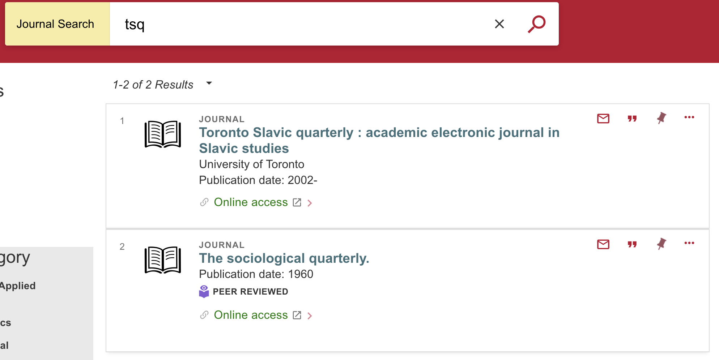Pin the Toronto Slavic quarterly record
This screenshot has width=719, height=360.
coord(661,118)
